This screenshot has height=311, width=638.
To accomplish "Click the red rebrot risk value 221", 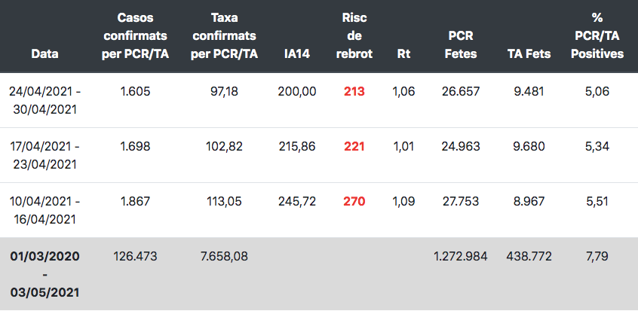I will click(x=354, y=147).
